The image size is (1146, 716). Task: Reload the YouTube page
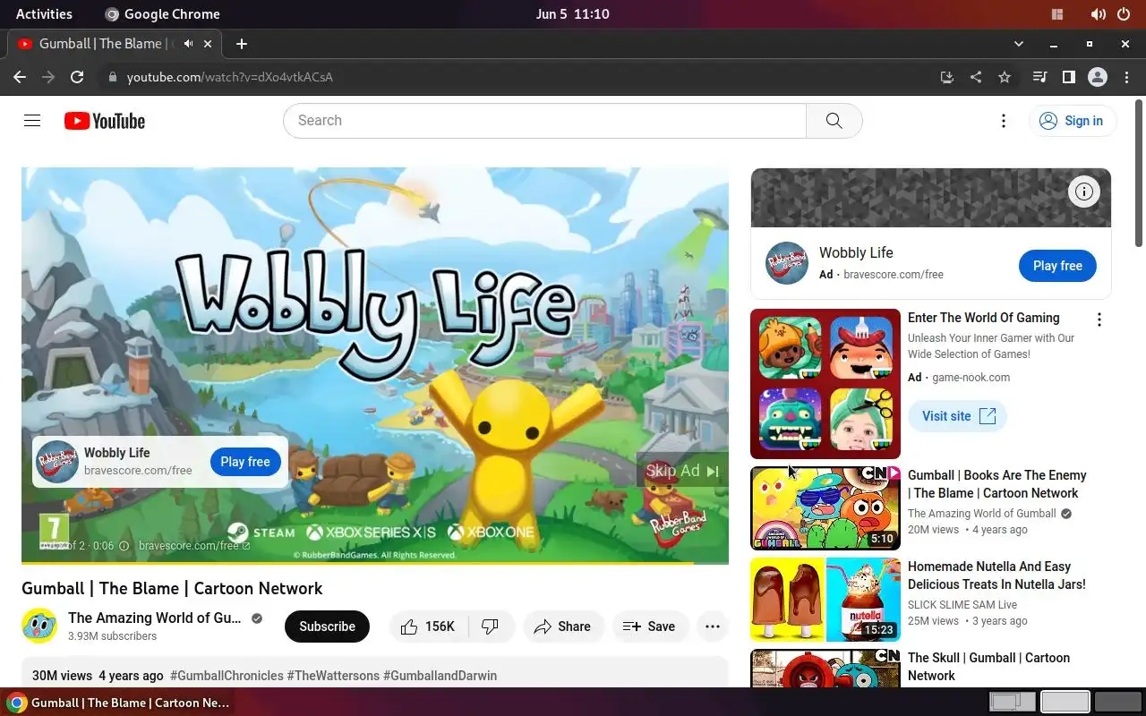pos(77,77)
